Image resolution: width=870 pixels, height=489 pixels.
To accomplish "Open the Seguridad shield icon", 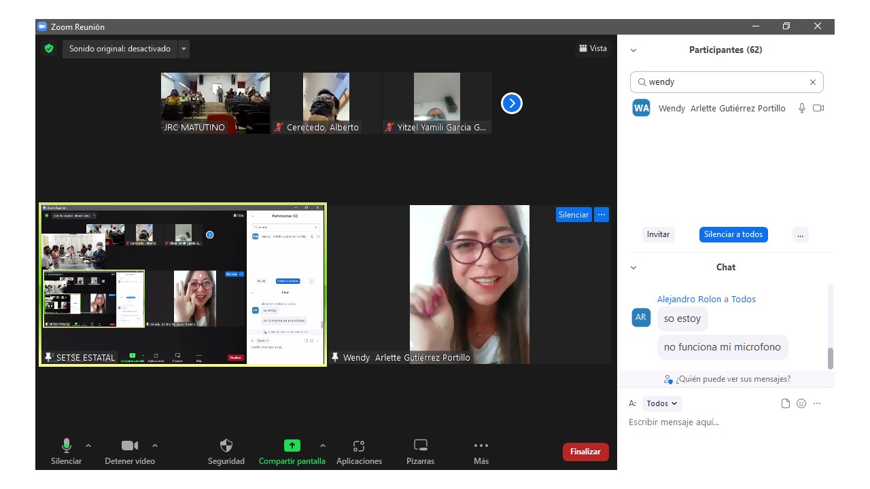I will [x=226, y=446].
